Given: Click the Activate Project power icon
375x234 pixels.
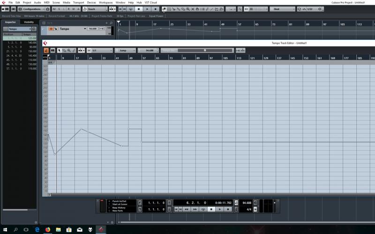Looking at the screenshot, I should [3, 9].
